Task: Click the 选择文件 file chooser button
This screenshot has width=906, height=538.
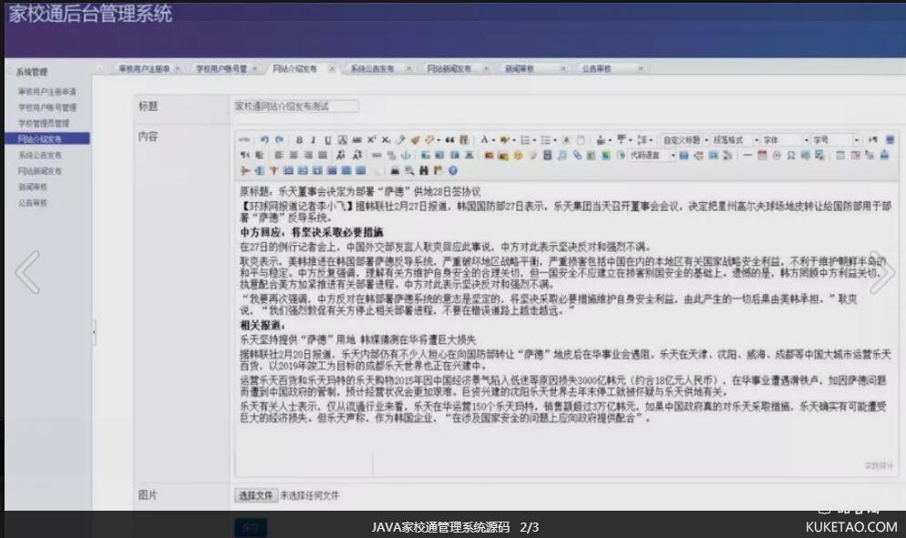Action: (255, 495)
